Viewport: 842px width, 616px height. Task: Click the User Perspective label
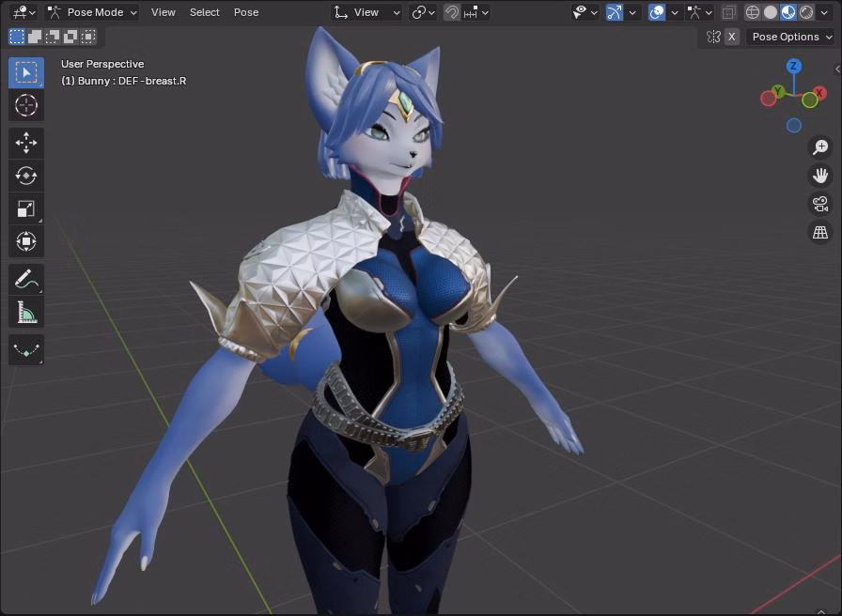(x=102, y=64)
